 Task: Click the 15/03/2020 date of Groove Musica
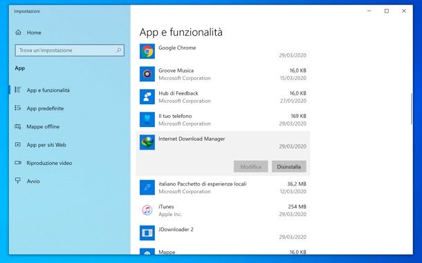293,78
